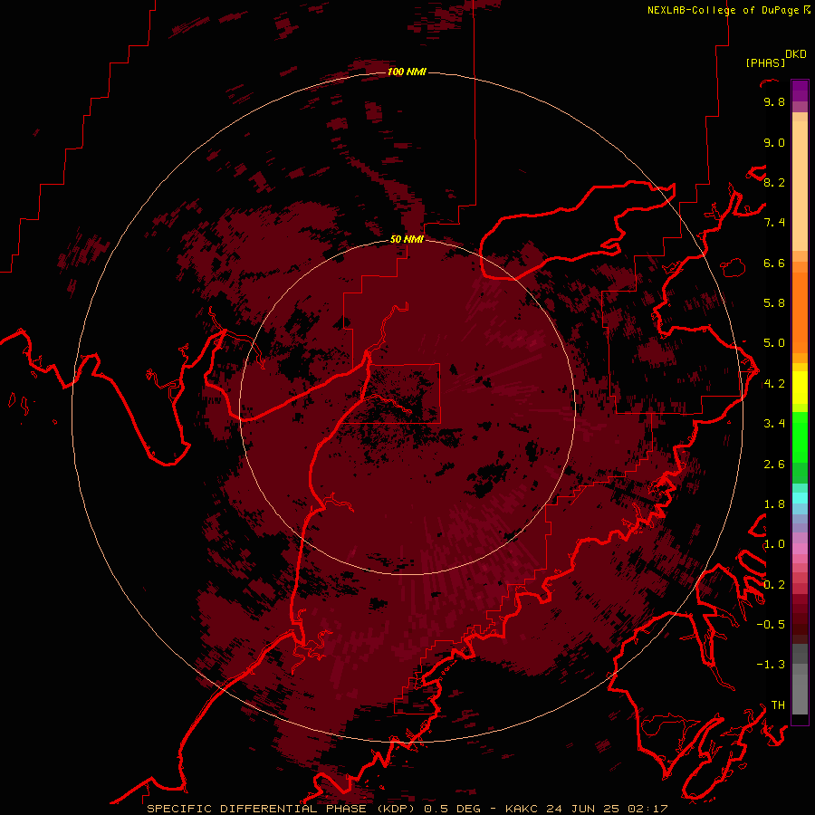Click the light peach segment of the color bar
This screenshot has height=815, width=815.
click(x=800, y=187)
